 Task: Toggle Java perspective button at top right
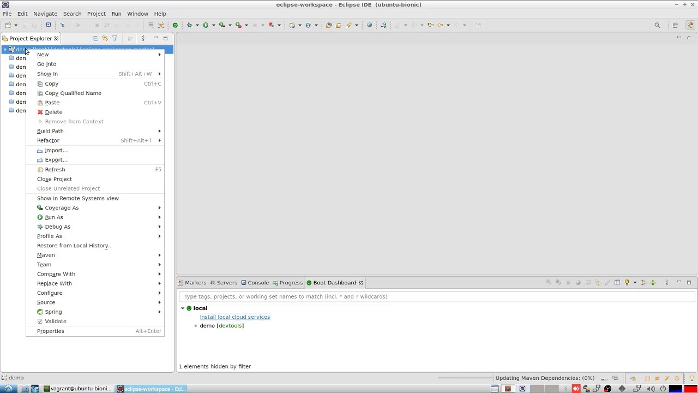pyautogui.click(x=690, y=25)
